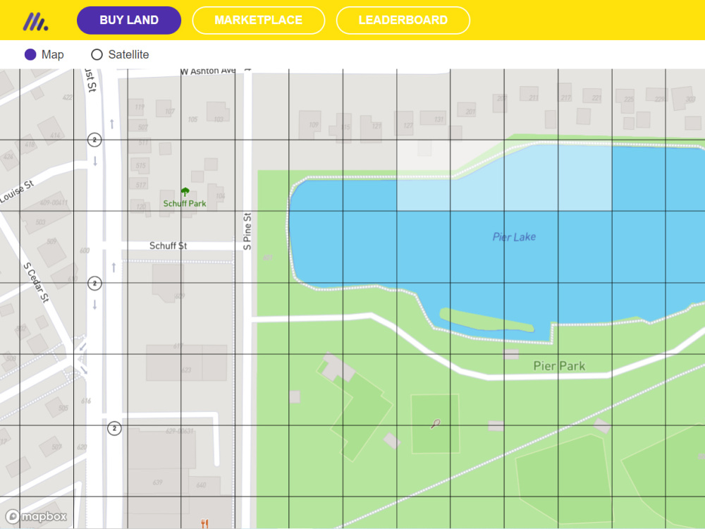Click the route 2 shield near Louise St
The height and width of the screenshot is (529, 705).
(94, 140)
